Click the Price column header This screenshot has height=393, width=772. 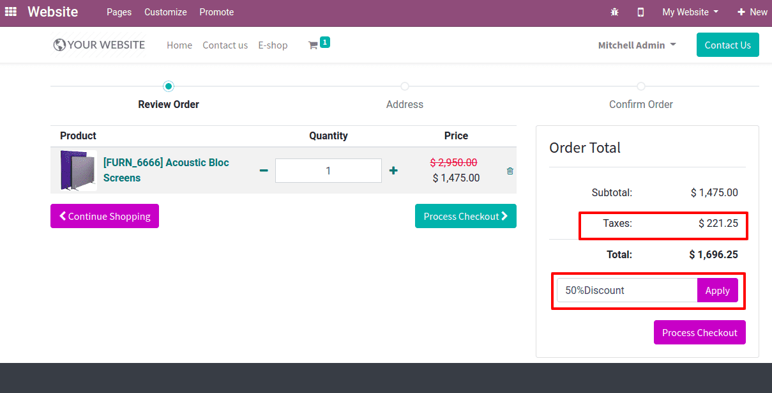[x=456, y=135]
